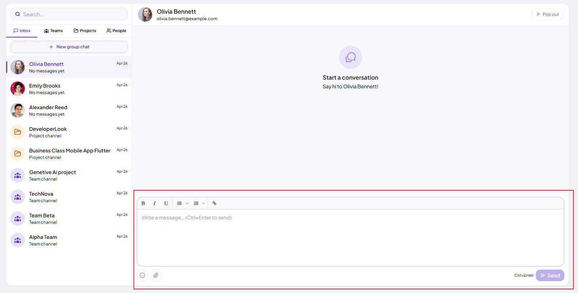Screen dimensions: 578x293
Task: Toggle bold formatting in message editor
Action: (143, 203)
